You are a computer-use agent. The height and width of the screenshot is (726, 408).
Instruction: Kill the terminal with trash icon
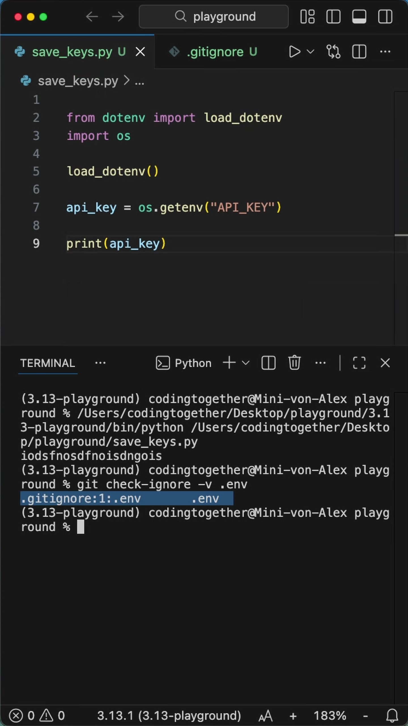[294, 363]
